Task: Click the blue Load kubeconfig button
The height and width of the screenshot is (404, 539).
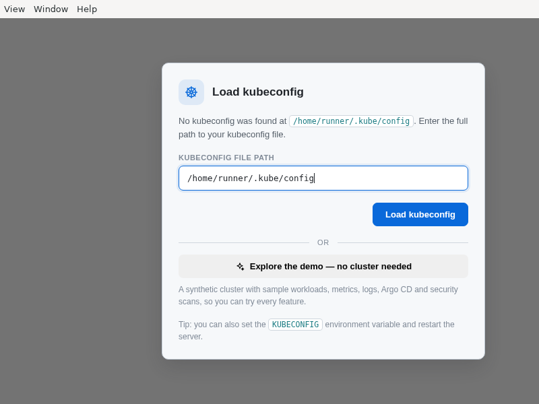Action: click(420, 214)
